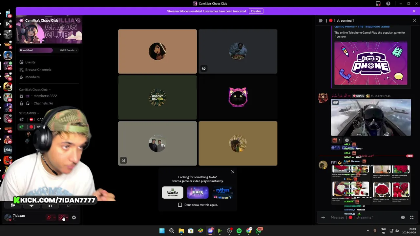Open Windows Start menu
This screenshot has width=420, height=236.
coord(162,231)
